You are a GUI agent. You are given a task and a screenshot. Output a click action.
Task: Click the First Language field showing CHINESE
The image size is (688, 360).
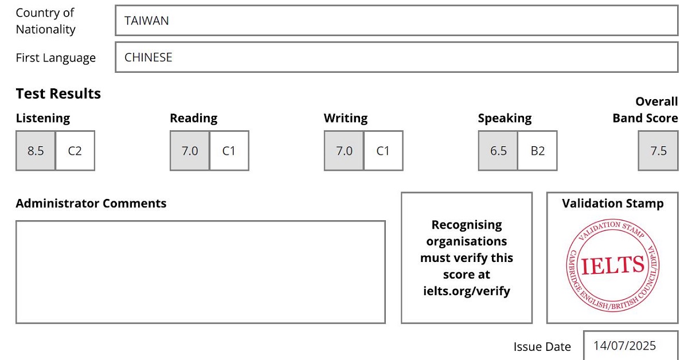tap(396, 57)
